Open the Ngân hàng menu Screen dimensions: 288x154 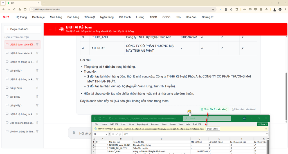pyautogui.click(x=107, y=17)
